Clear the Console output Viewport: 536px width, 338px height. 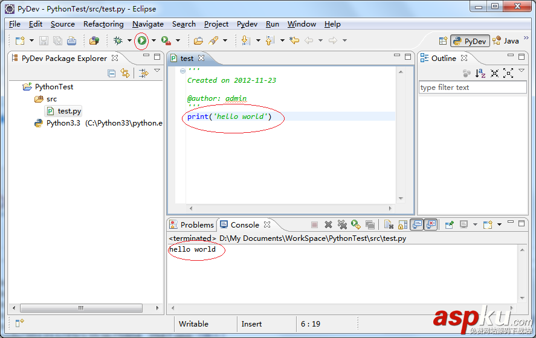(x=389, y=225)
